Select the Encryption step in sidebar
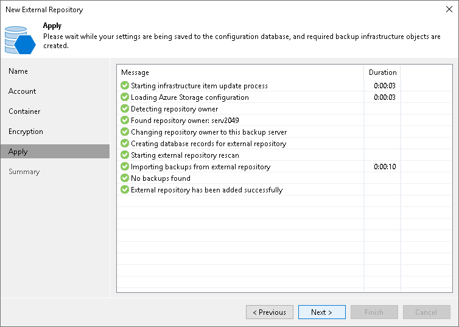 [x=26, y=132]
